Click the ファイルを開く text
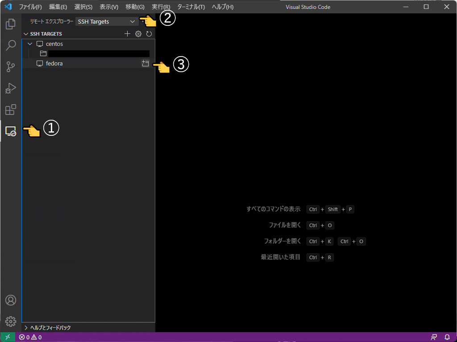457x342 pixels. click(x=284, y=225)
